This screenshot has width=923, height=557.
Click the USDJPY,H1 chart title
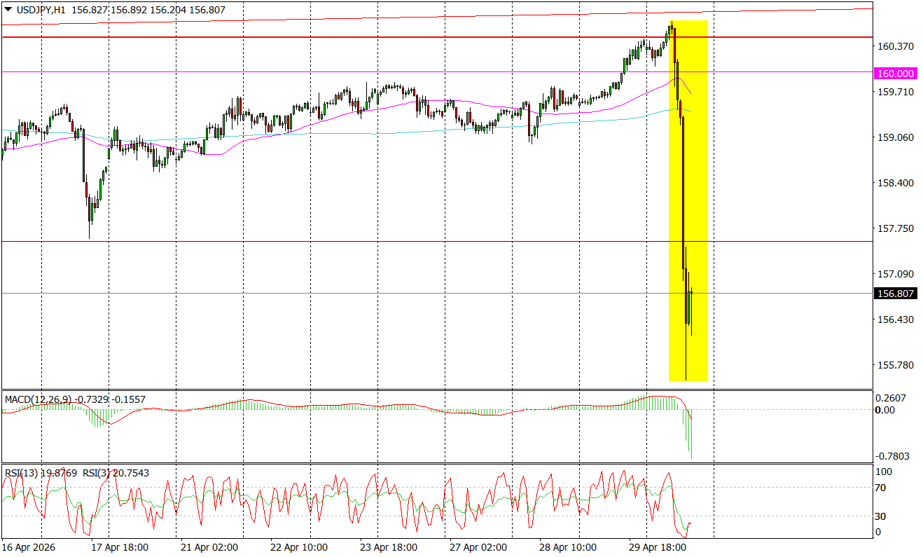pos(40,11)
